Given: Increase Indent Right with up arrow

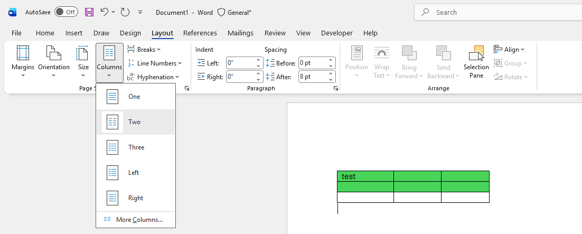Looking at the screenshot, I should pyautogui.click(x=258, y=74).
